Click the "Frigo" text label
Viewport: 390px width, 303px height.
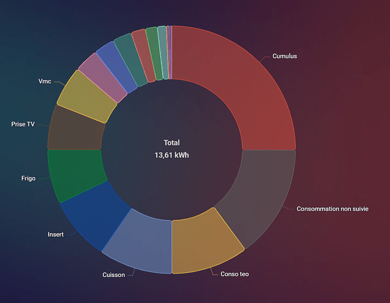[28, 178]
